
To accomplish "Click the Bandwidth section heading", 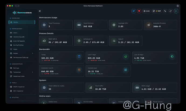I will pyautogui.click(x=44, y=49).
